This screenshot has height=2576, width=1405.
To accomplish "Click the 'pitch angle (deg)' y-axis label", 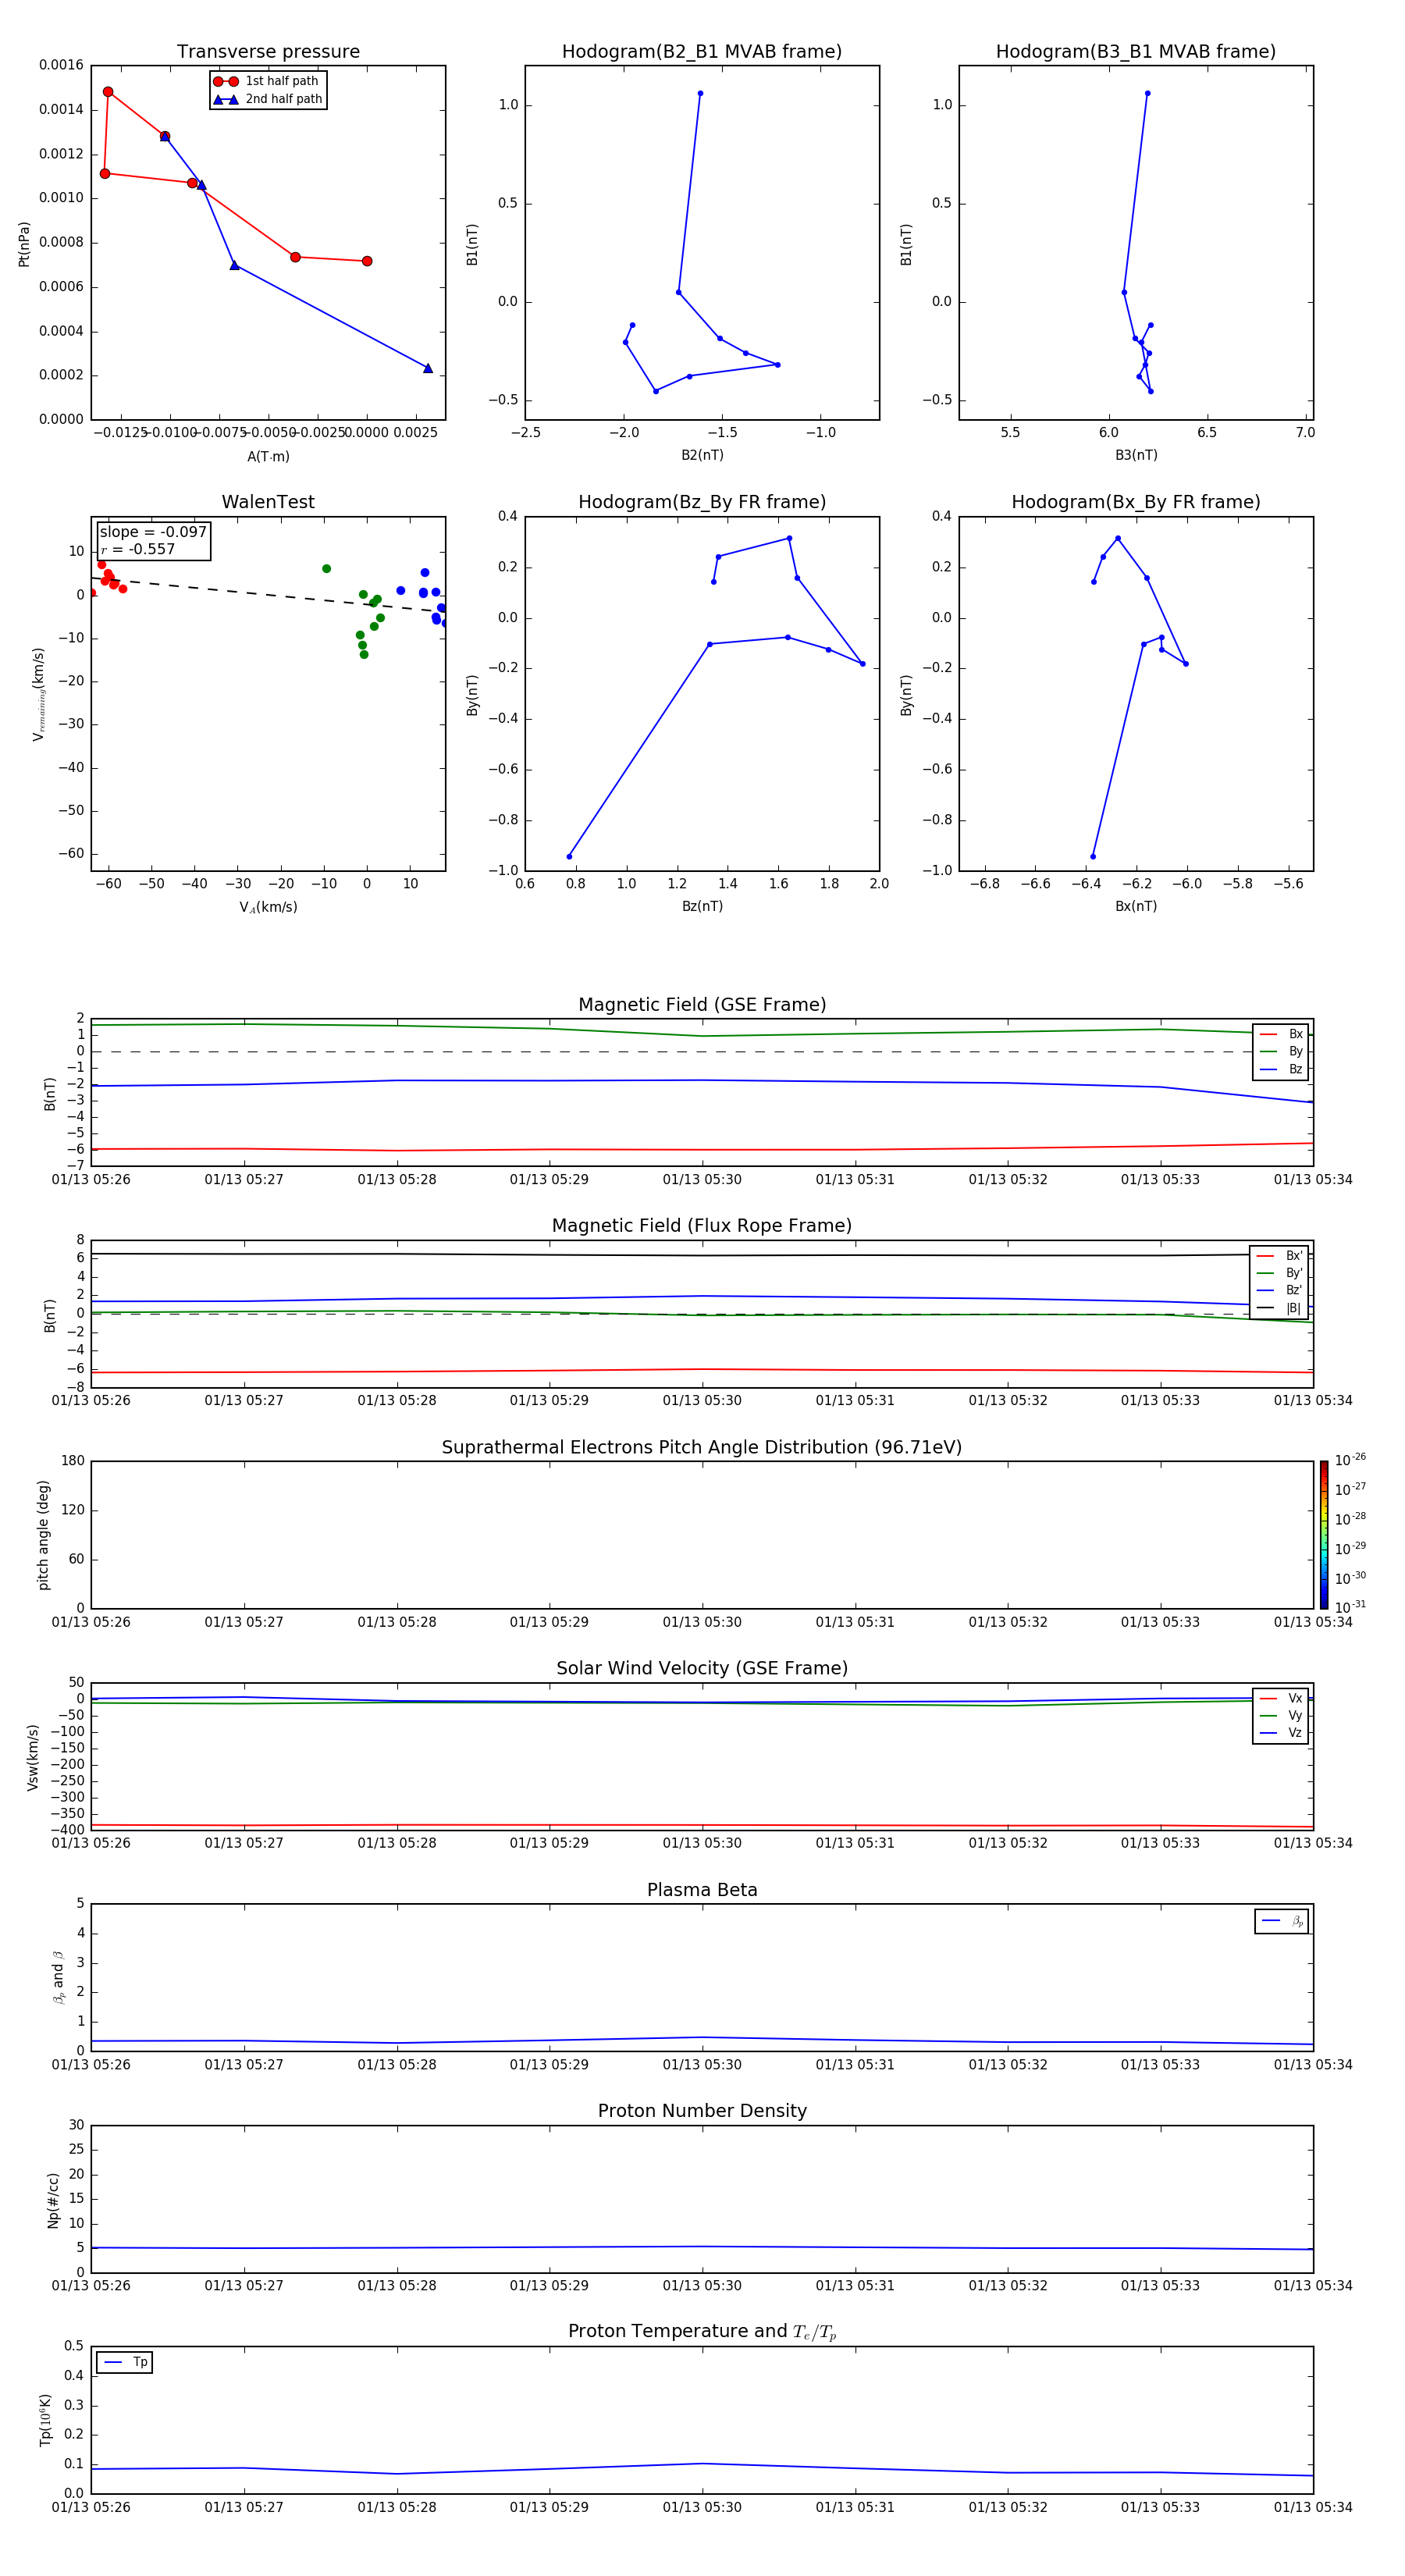I will point(43,1535).
